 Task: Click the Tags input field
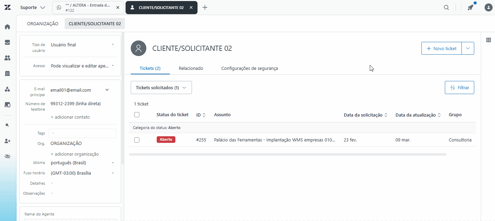click(x=82, y=133)
